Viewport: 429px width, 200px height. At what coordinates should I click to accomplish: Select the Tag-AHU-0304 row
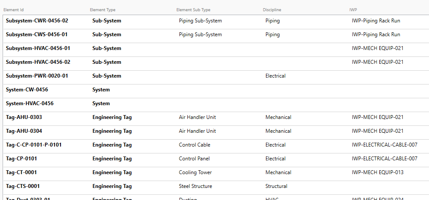click(24, 131)
